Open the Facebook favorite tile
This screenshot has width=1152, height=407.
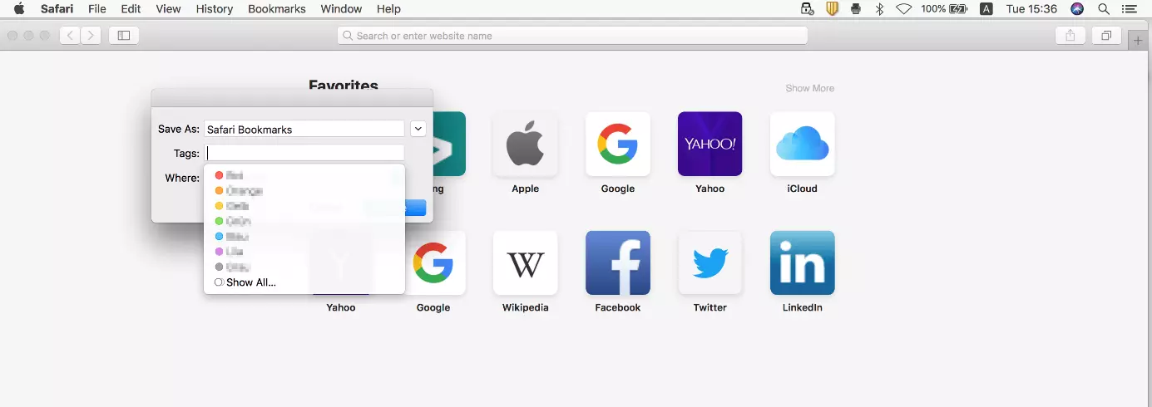(618, 262)
